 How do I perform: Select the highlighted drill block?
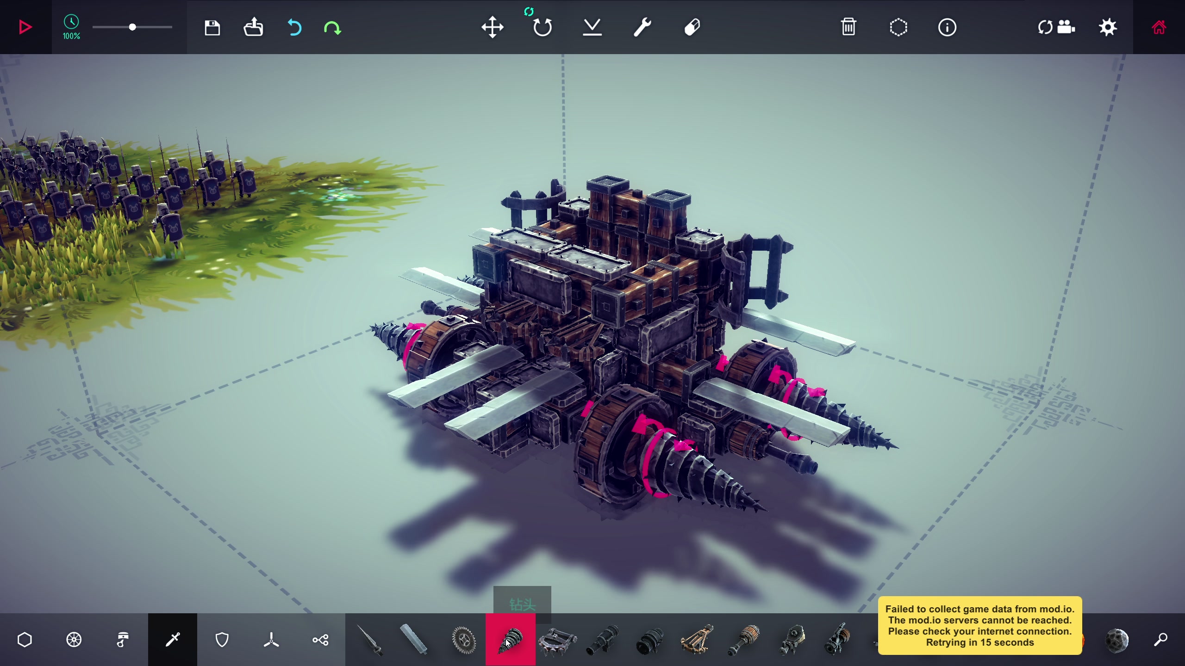tap(511, 640)
